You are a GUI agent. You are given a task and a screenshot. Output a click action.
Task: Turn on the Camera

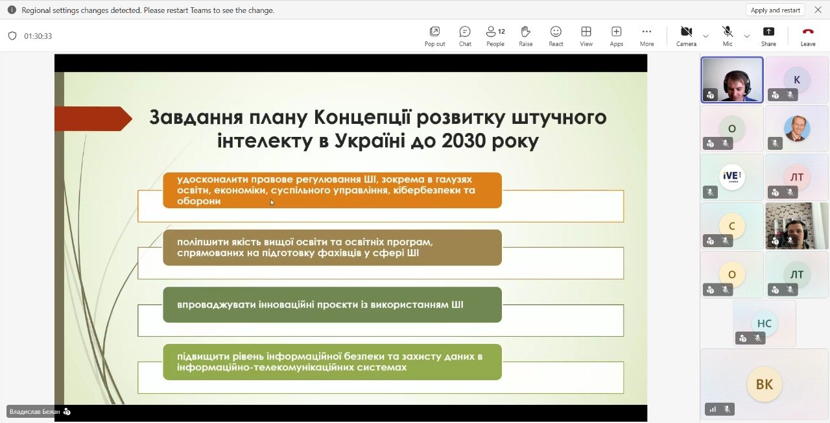tap(686, 36)
